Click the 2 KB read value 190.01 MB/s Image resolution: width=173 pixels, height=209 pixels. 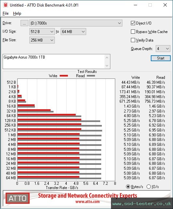click(155, 92)
